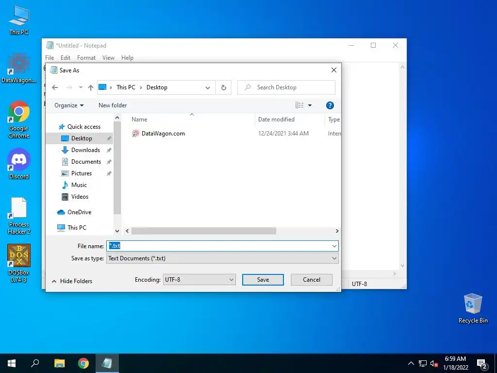Click the forward navigation arrow

[x=69, y=87]
